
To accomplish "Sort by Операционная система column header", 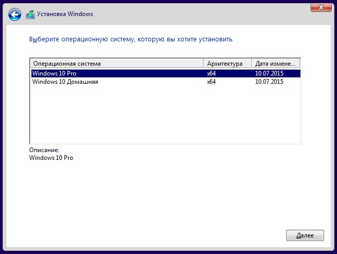I will point(116,64).
